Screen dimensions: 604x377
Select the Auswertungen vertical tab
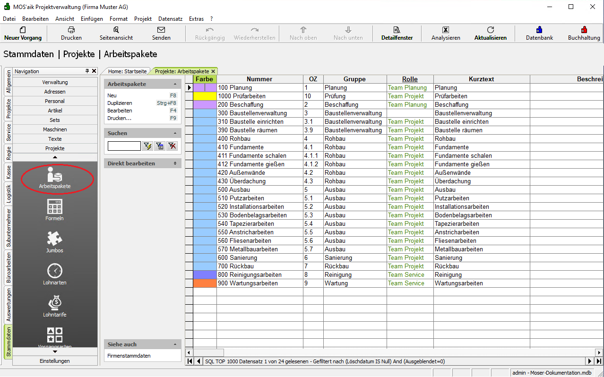(8, 305)
